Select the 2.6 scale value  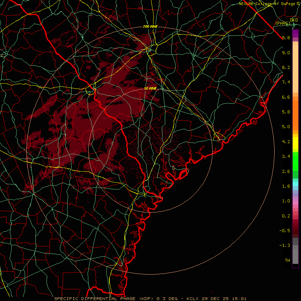(x=286, y=172)
